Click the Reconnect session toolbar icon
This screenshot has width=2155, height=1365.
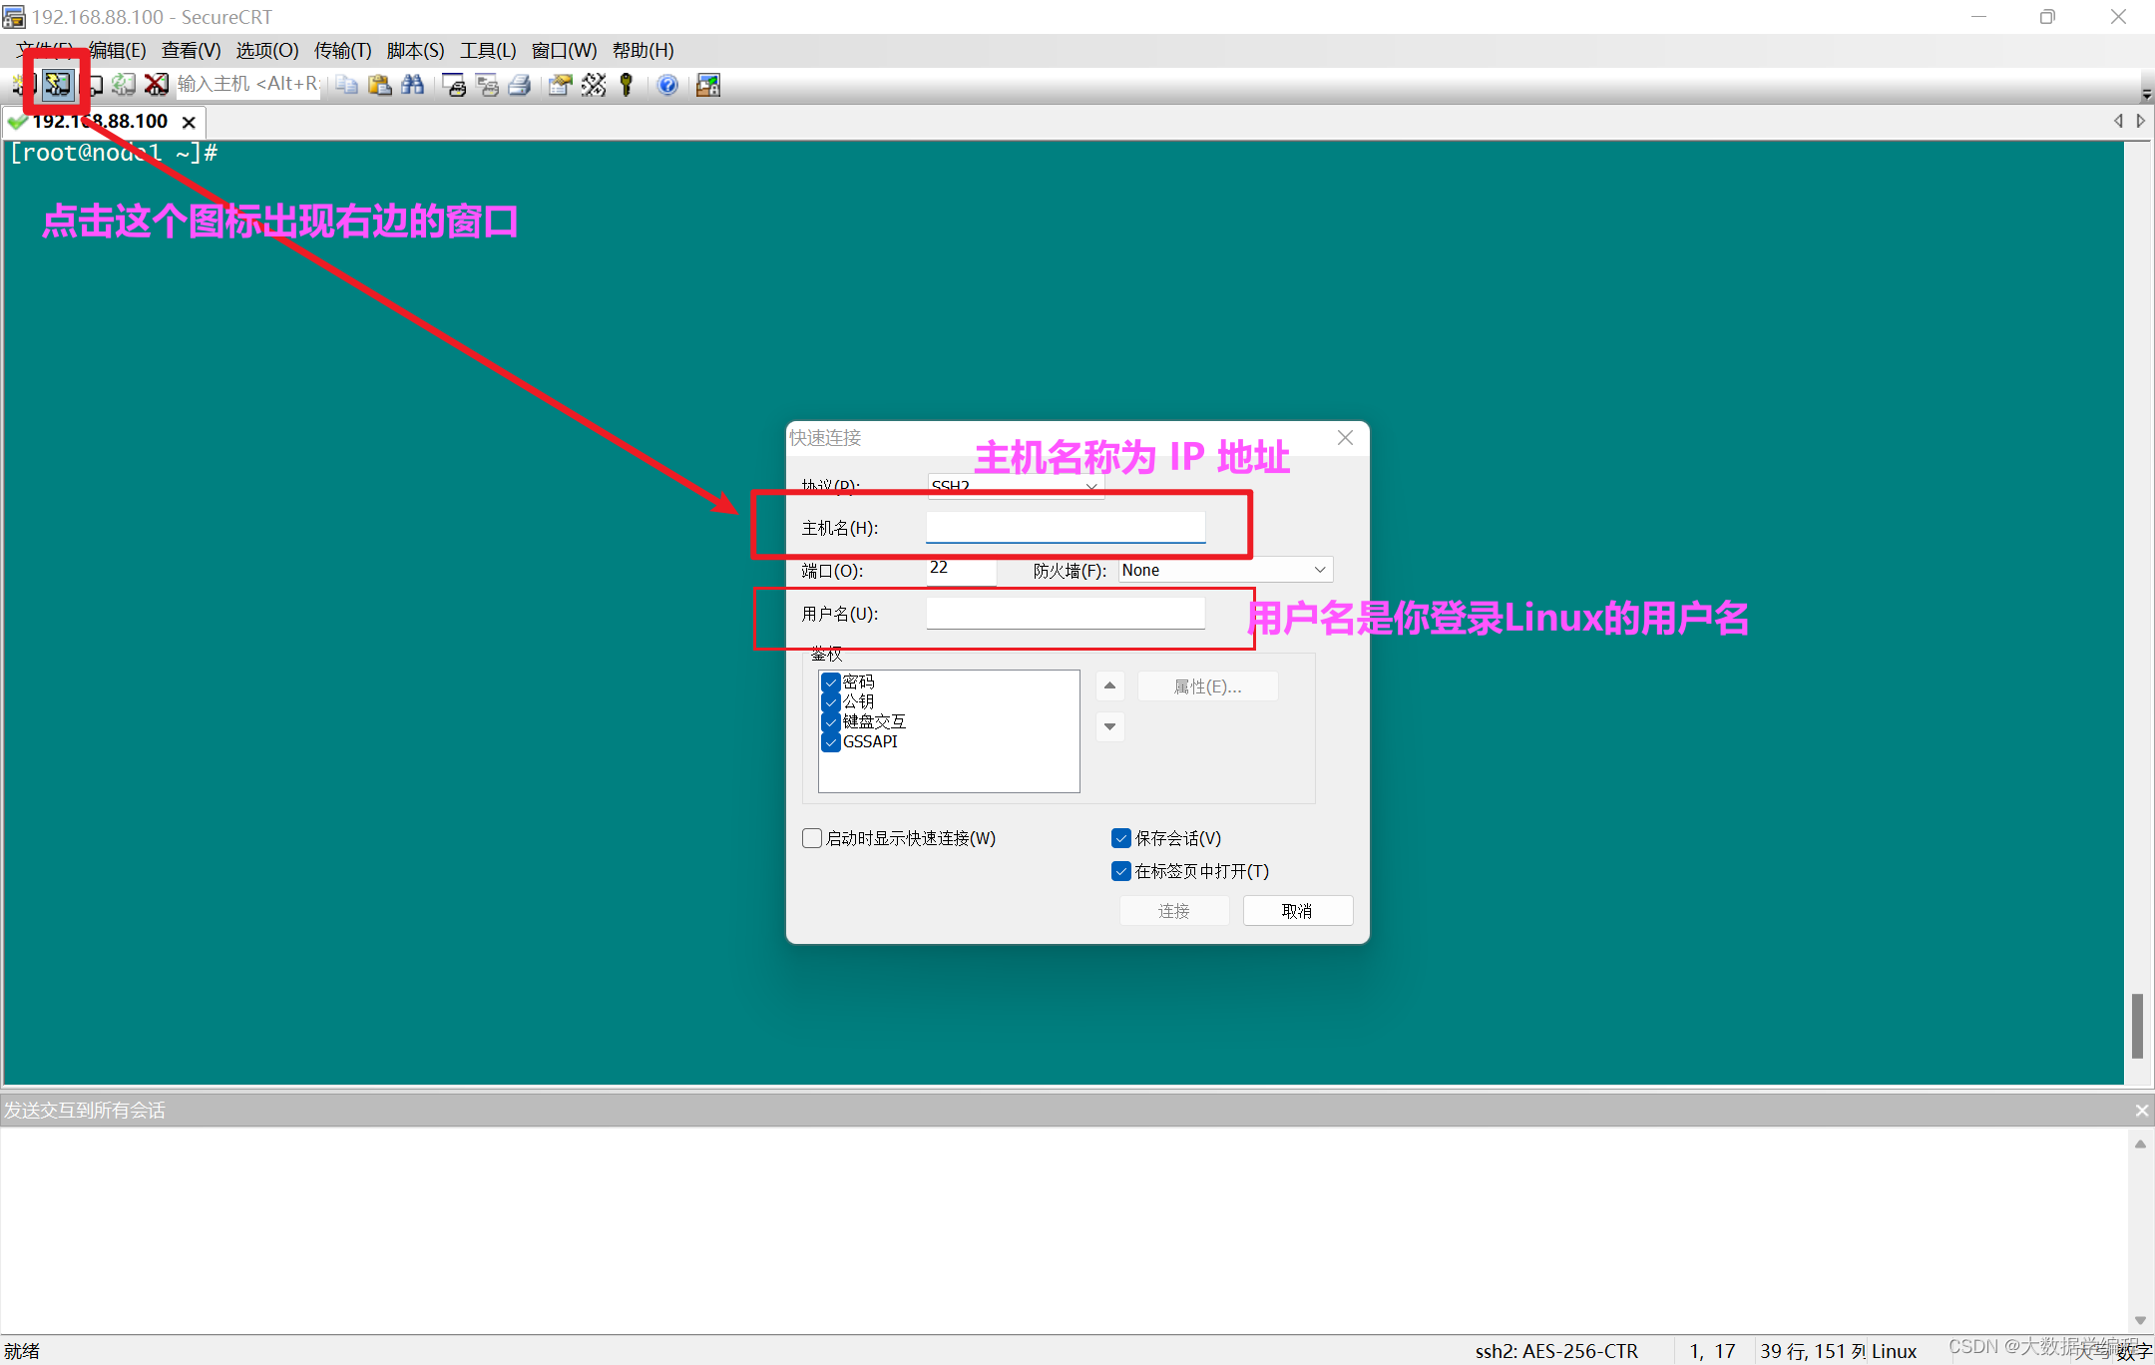tap(123, 85)
